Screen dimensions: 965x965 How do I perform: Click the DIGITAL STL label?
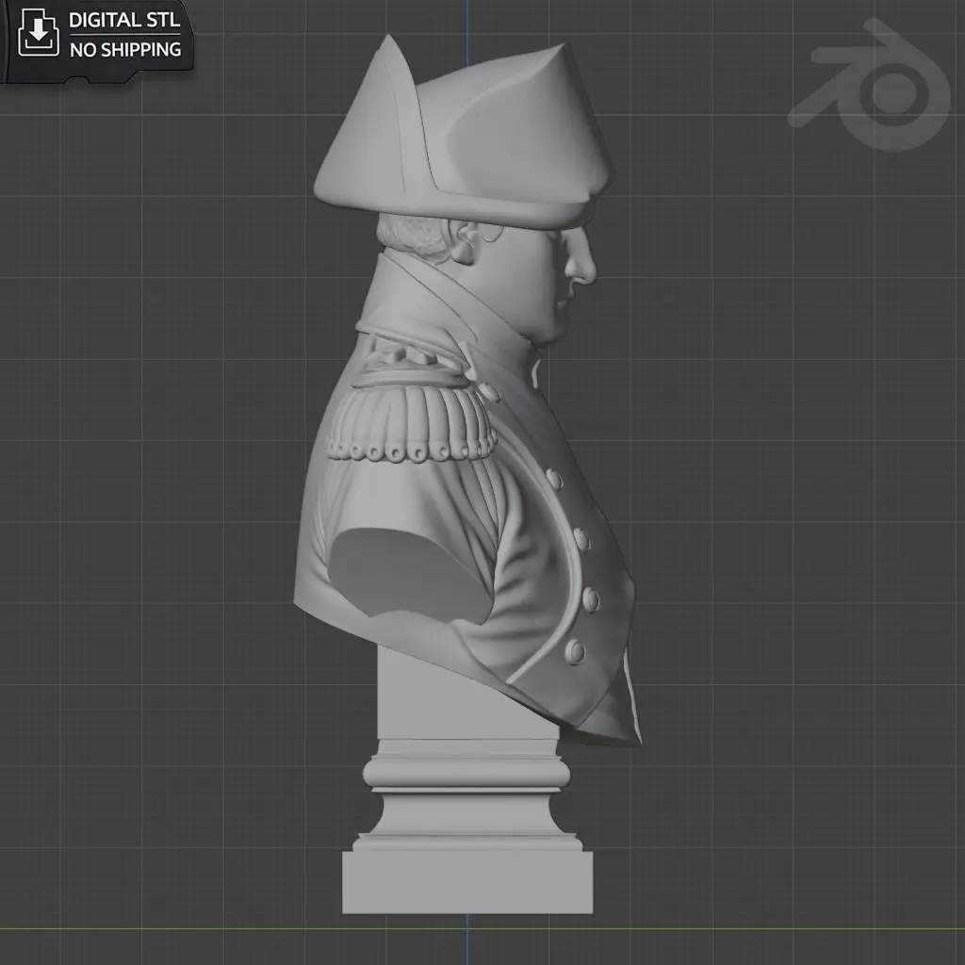124,20
